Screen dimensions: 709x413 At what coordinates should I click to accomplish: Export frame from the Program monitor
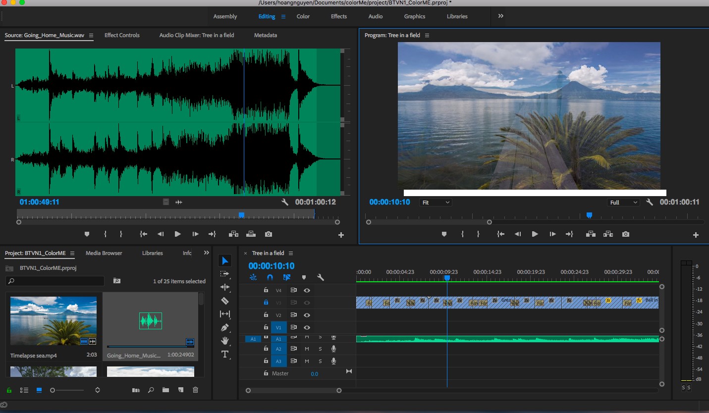click(x=626, y=234)
